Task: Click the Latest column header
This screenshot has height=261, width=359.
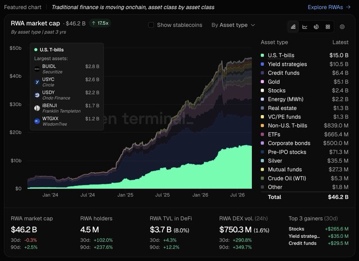Action: [341, 42]
